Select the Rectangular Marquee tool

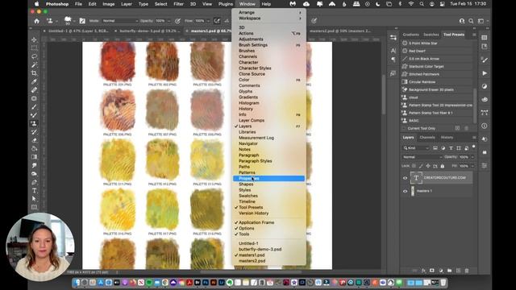pos(34,48)
